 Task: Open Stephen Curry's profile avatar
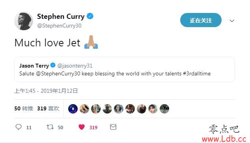click(x=24, y=21)
